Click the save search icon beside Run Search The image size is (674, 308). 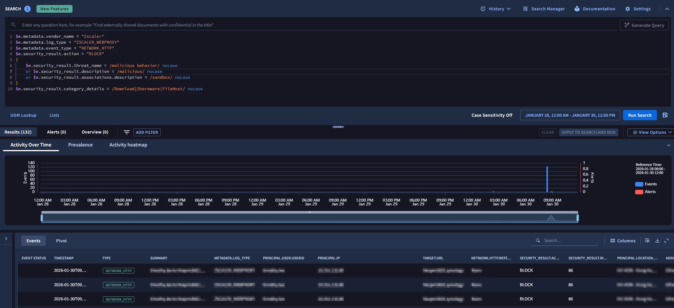pyautogui.click(x=665, y=115)
